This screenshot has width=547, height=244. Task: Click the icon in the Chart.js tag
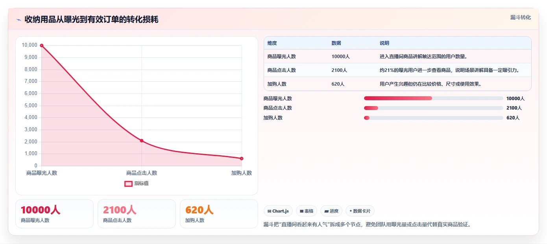click(x=270, y=211)
